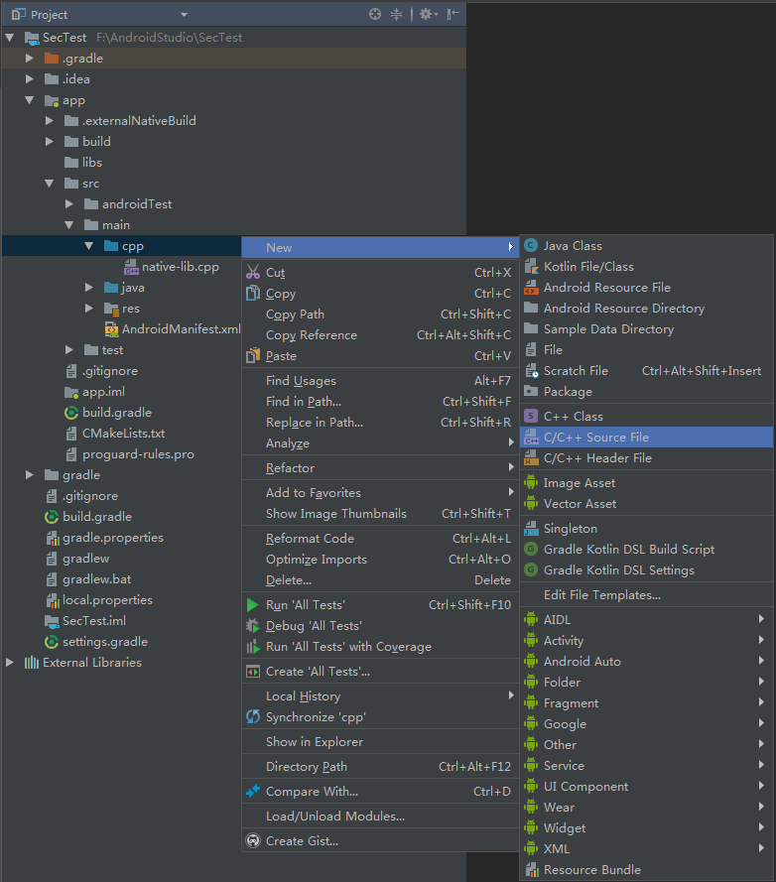Click the External Libraries icon
Screen dimensions: 776x882
tap(32, 662)
